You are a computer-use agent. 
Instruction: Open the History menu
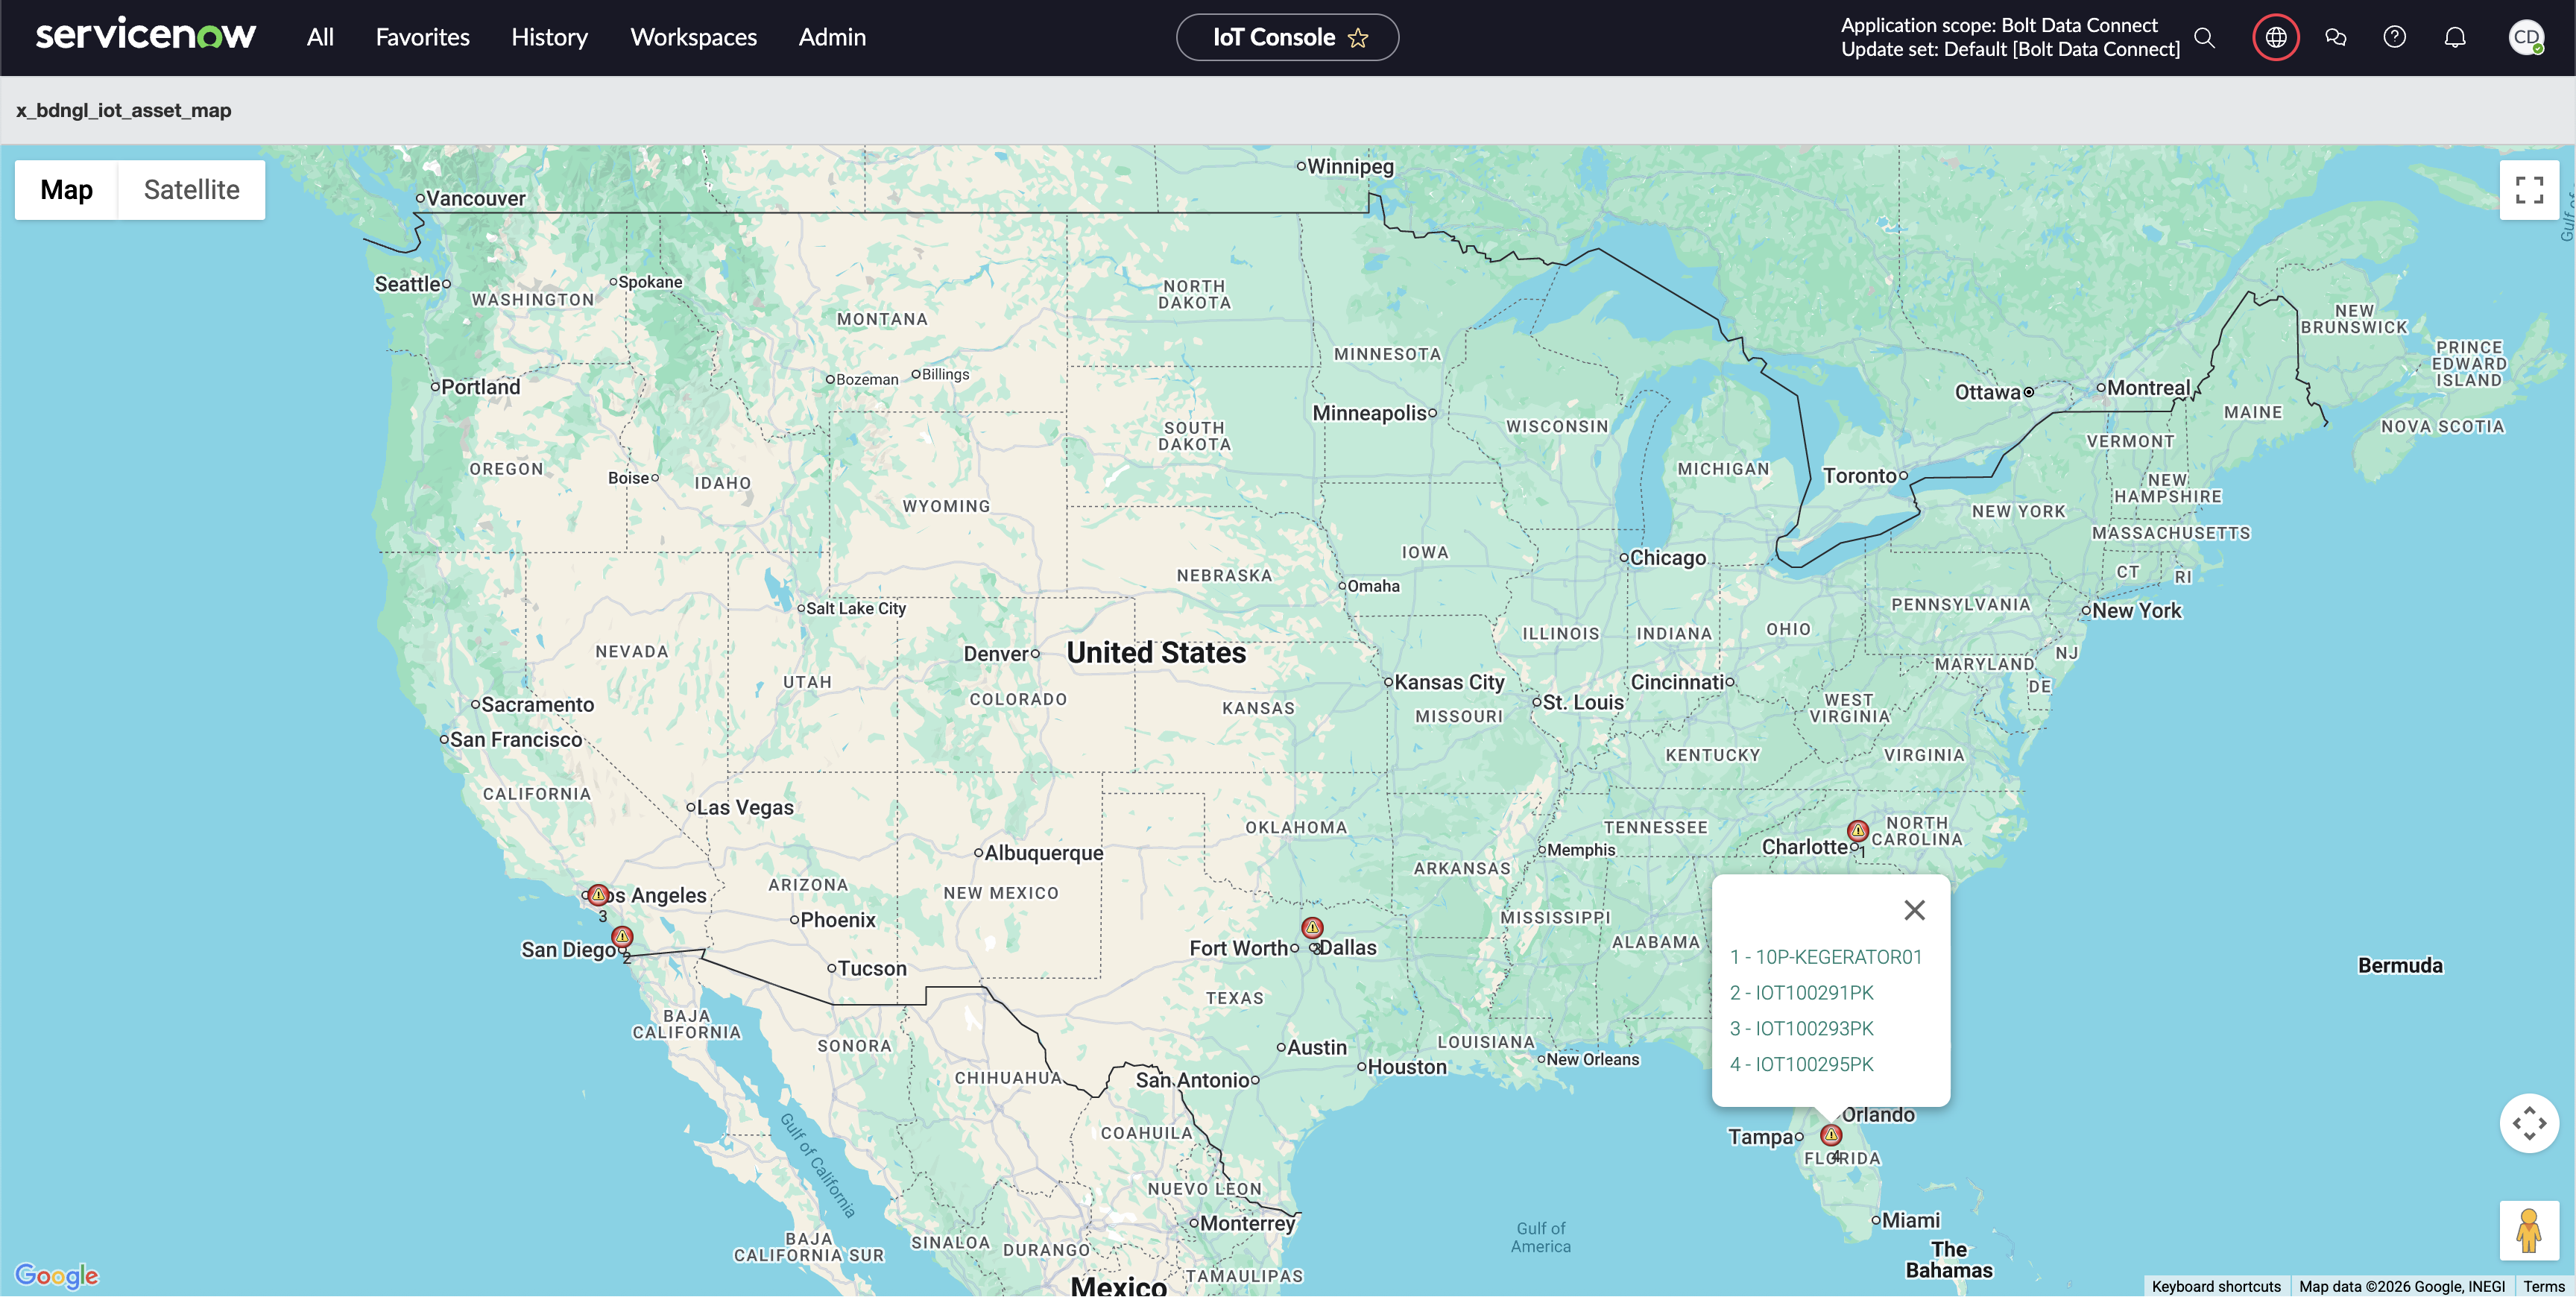point(549,38)
